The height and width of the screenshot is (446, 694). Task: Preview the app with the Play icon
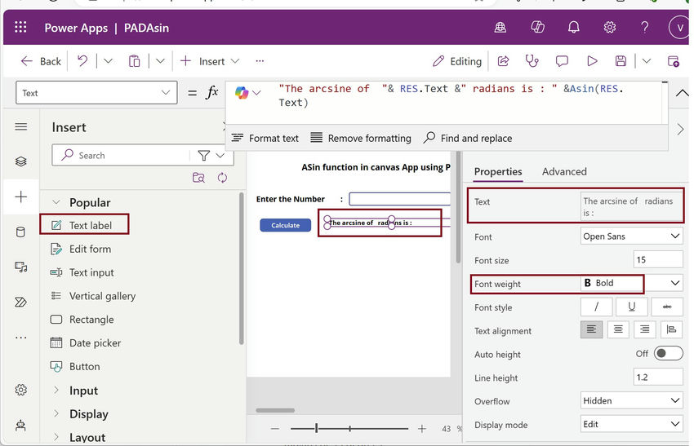tap(592, 61)
